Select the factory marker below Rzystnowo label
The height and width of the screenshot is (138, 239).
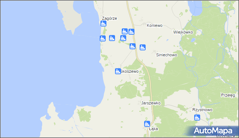(x=197, y=117)
